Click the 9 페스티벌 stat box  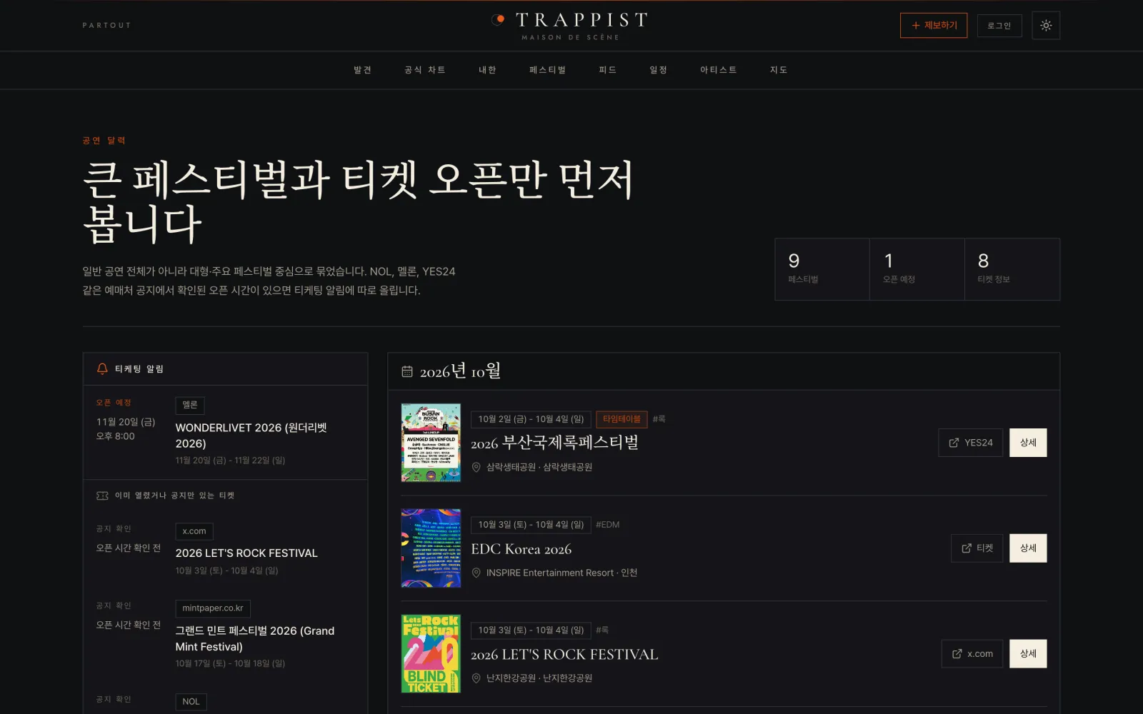tap(822, 269)
